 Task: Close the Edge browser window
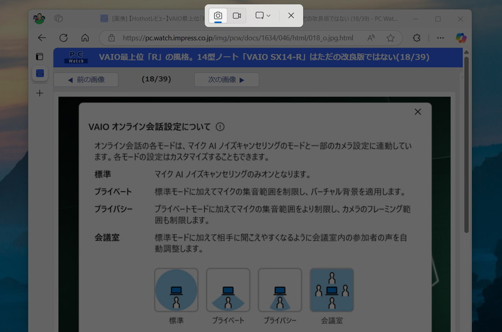tap(461, 19)
